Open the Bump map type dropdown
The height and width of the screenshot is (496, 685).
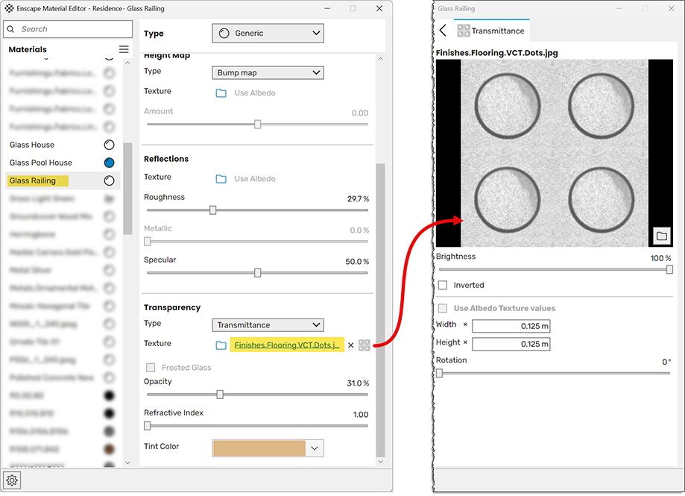268,73
